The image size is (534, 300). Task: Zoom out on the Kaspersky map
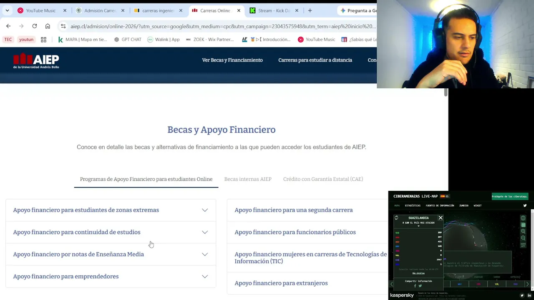(x=523, y=238)
